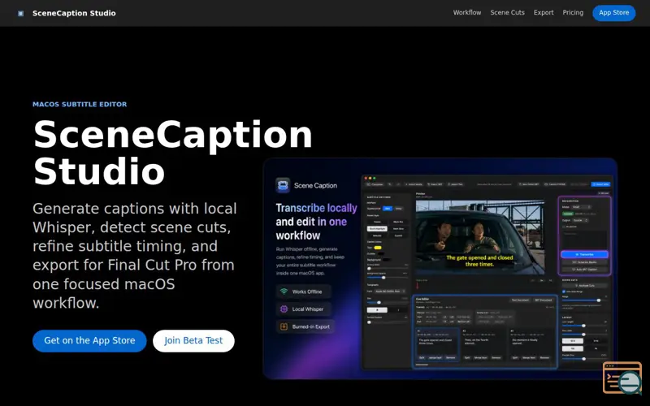Image resolution: width=650 pixels, height=406 pixels.
Task: Click the Burned-in Export download icon
Action: click(x=284, y=326)
